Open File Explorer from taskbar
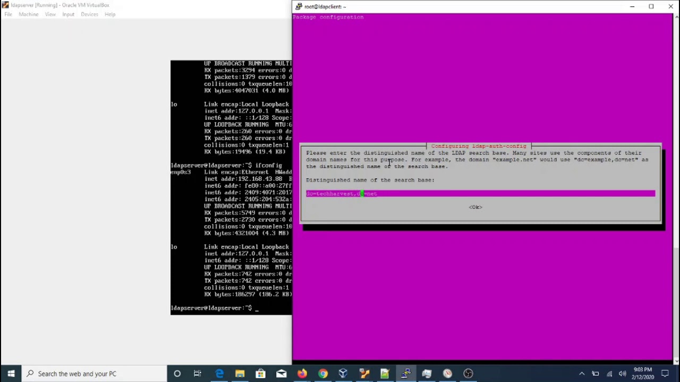Viewport: 680px width, 382px height. click(240, 374)
